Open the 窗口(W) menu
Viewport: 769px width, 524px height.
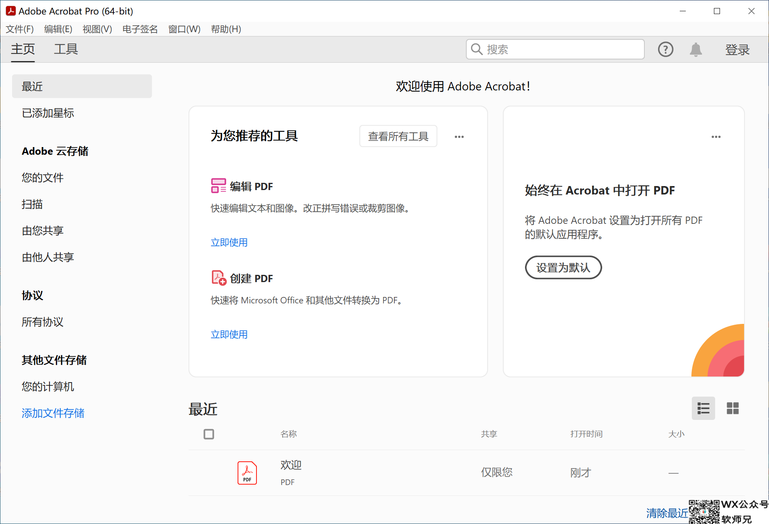point(185,29)
